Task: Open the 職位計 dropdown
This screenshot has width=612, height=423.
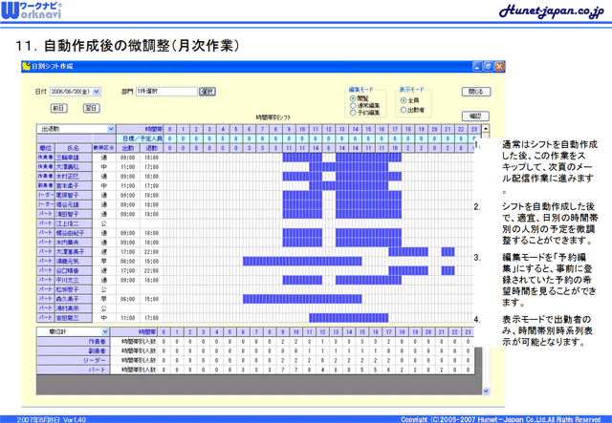Action: (x=111, y=330)
